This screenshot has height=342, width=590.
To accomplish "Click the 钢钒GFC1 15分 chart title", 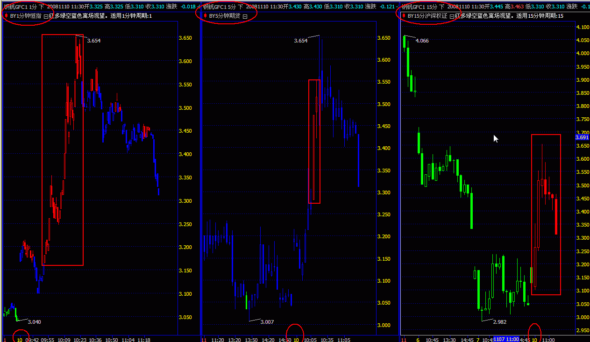I will [420, 7].
